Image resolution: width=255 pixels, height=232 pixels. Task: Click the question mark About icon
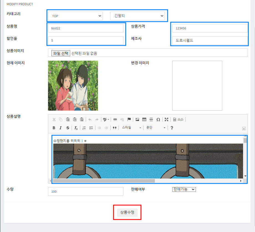coord(172,128)
